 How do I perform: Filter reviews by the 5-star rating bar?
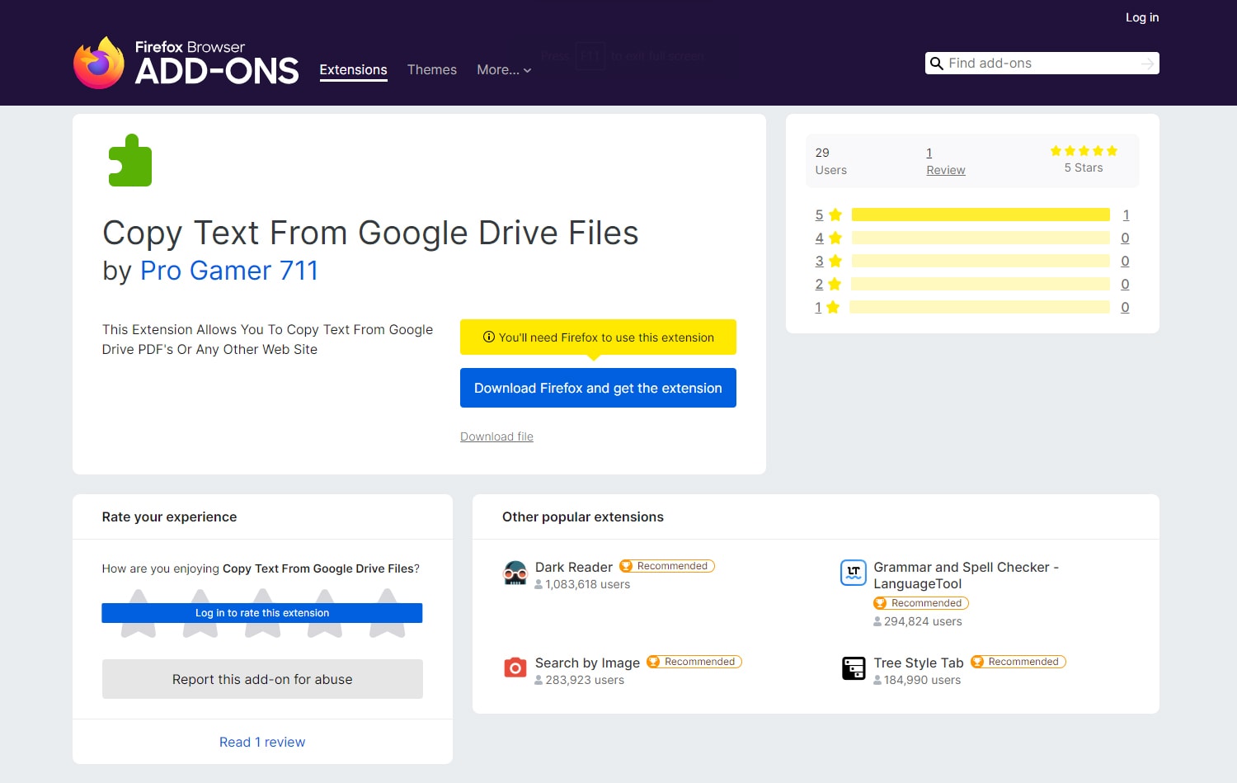(x=981, y=215)
